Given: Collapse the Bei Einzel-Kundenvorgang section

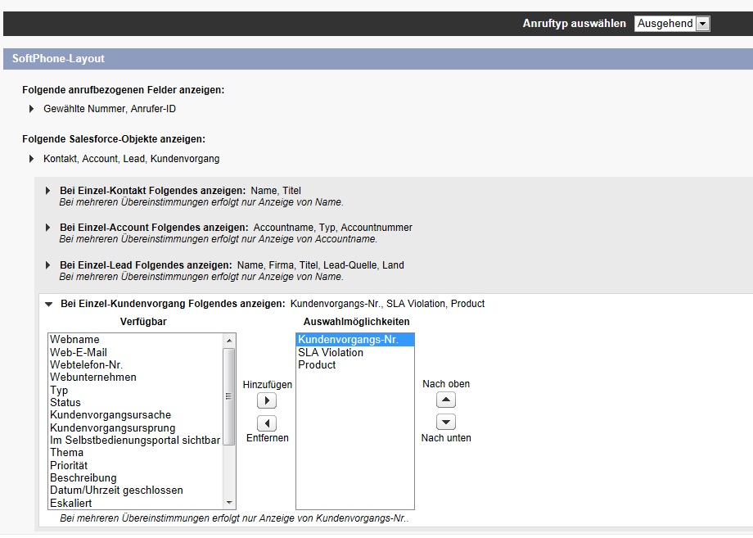Looking at the screenshot, I should (47, 303).
